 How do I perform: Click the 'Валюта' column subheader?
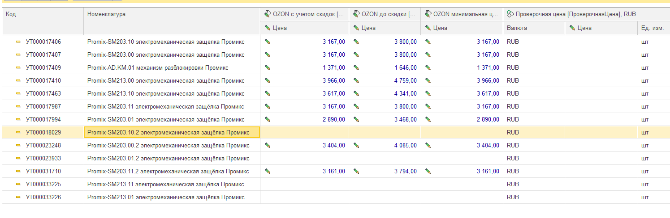(534, 28)
